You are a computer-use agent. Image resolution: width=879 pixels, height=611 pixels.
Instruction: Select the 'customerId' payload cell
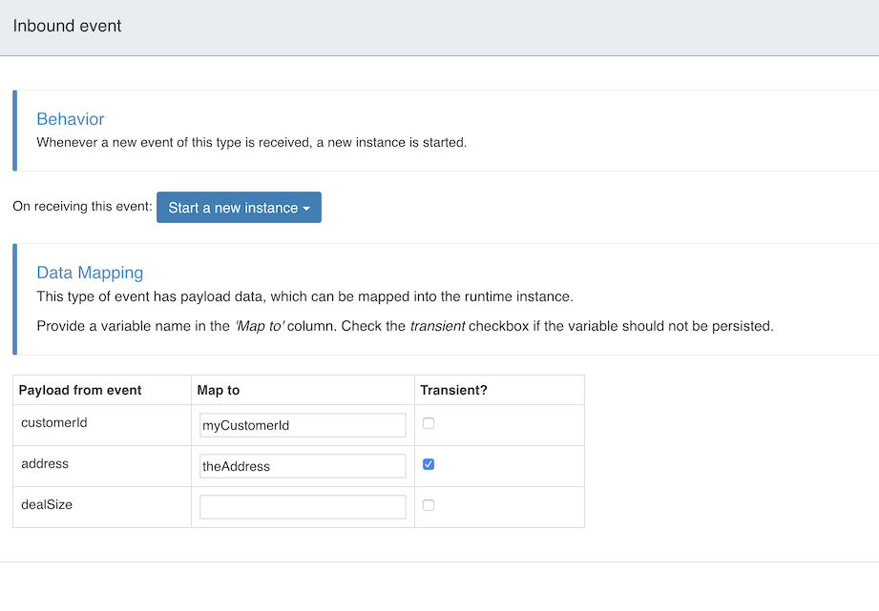pos(54,422)
